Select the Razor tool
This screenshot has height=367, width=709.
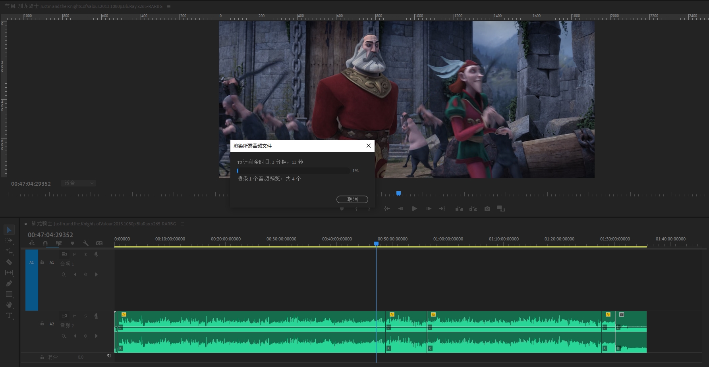click(9, 262)
